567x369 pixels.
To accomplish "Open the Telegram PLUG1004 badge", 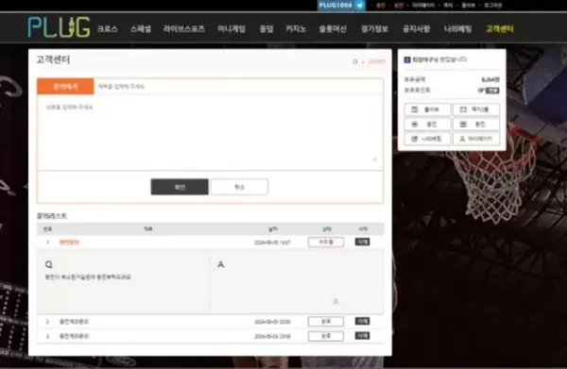I will 341,6.
